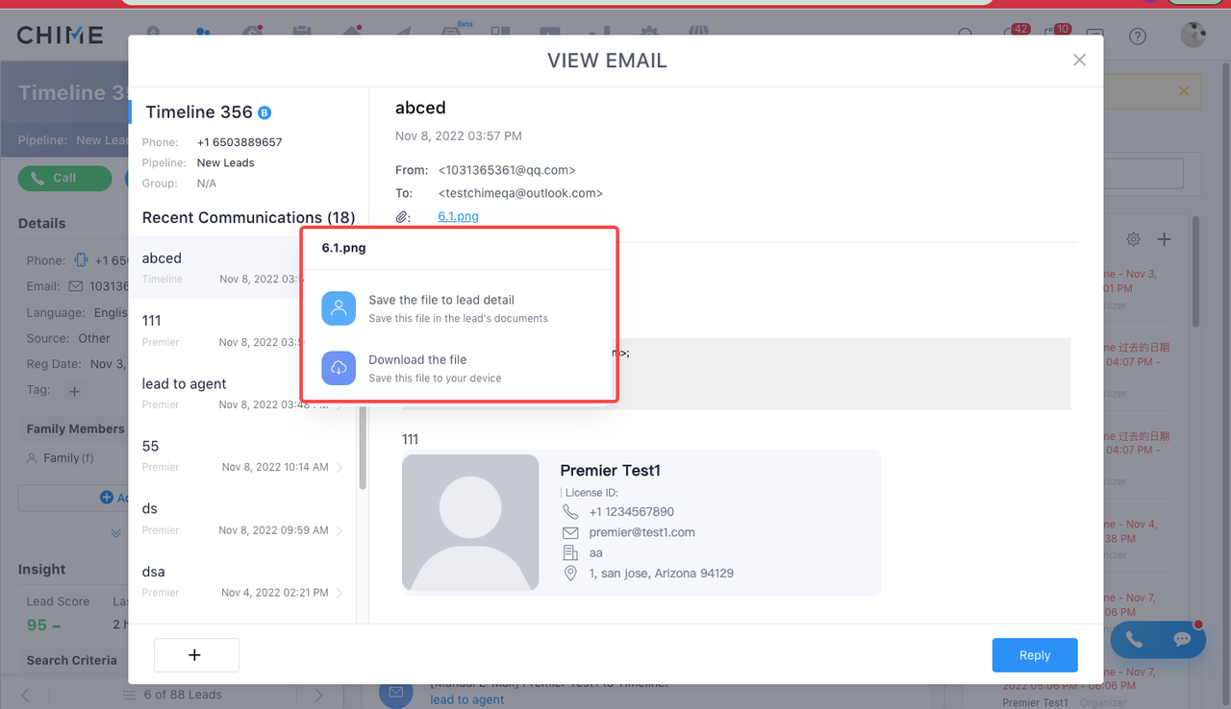Expand the 'ds' communication chevron

(339, 530)
